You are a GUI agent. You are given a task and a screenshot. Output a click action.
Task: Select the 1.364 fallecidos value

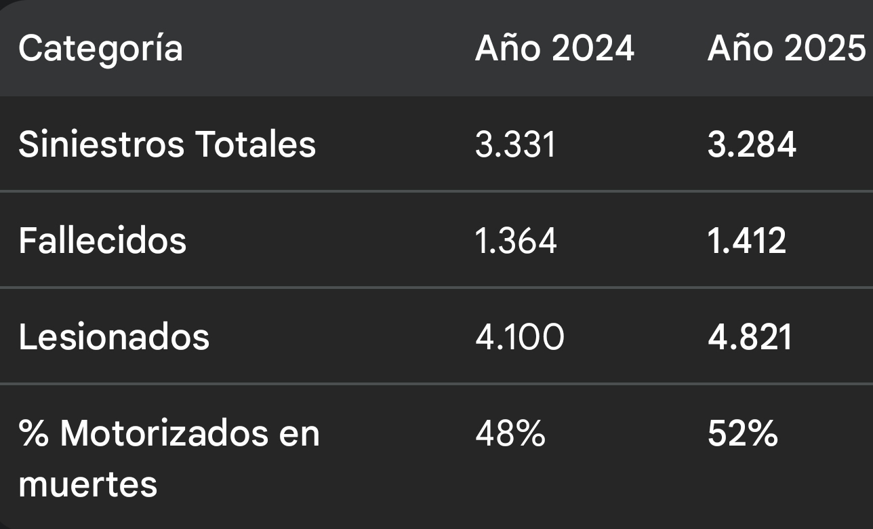click(x=516, y=240)
